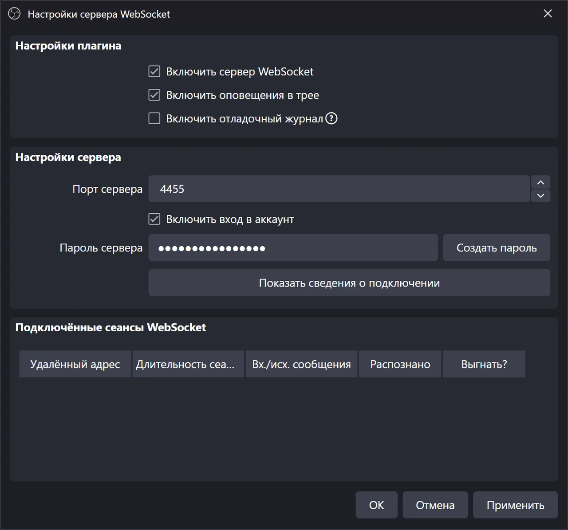Click the "Порт сервера" label
Image resolution: width=568 pixels, height=530 pixels.
[x=107, y=189]
